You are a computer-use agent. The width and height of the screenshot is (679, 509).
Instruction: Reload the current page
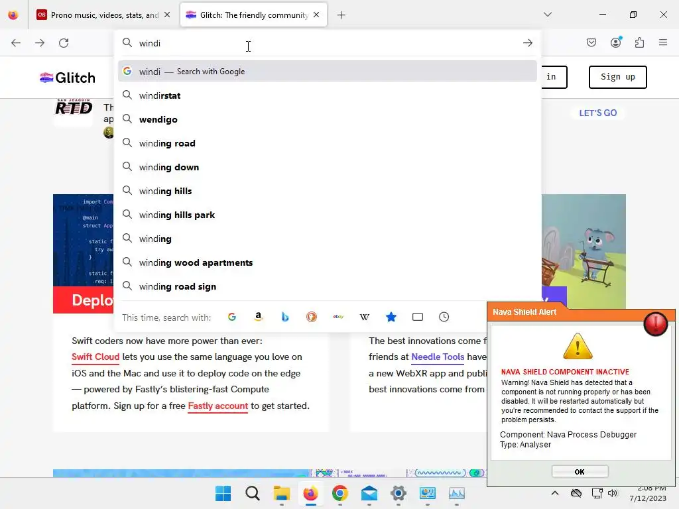[x=64, y=43]
